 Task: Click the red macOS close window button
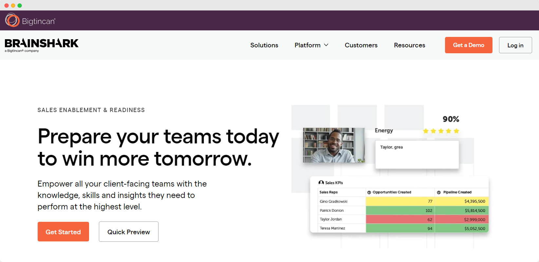point(7,6)
